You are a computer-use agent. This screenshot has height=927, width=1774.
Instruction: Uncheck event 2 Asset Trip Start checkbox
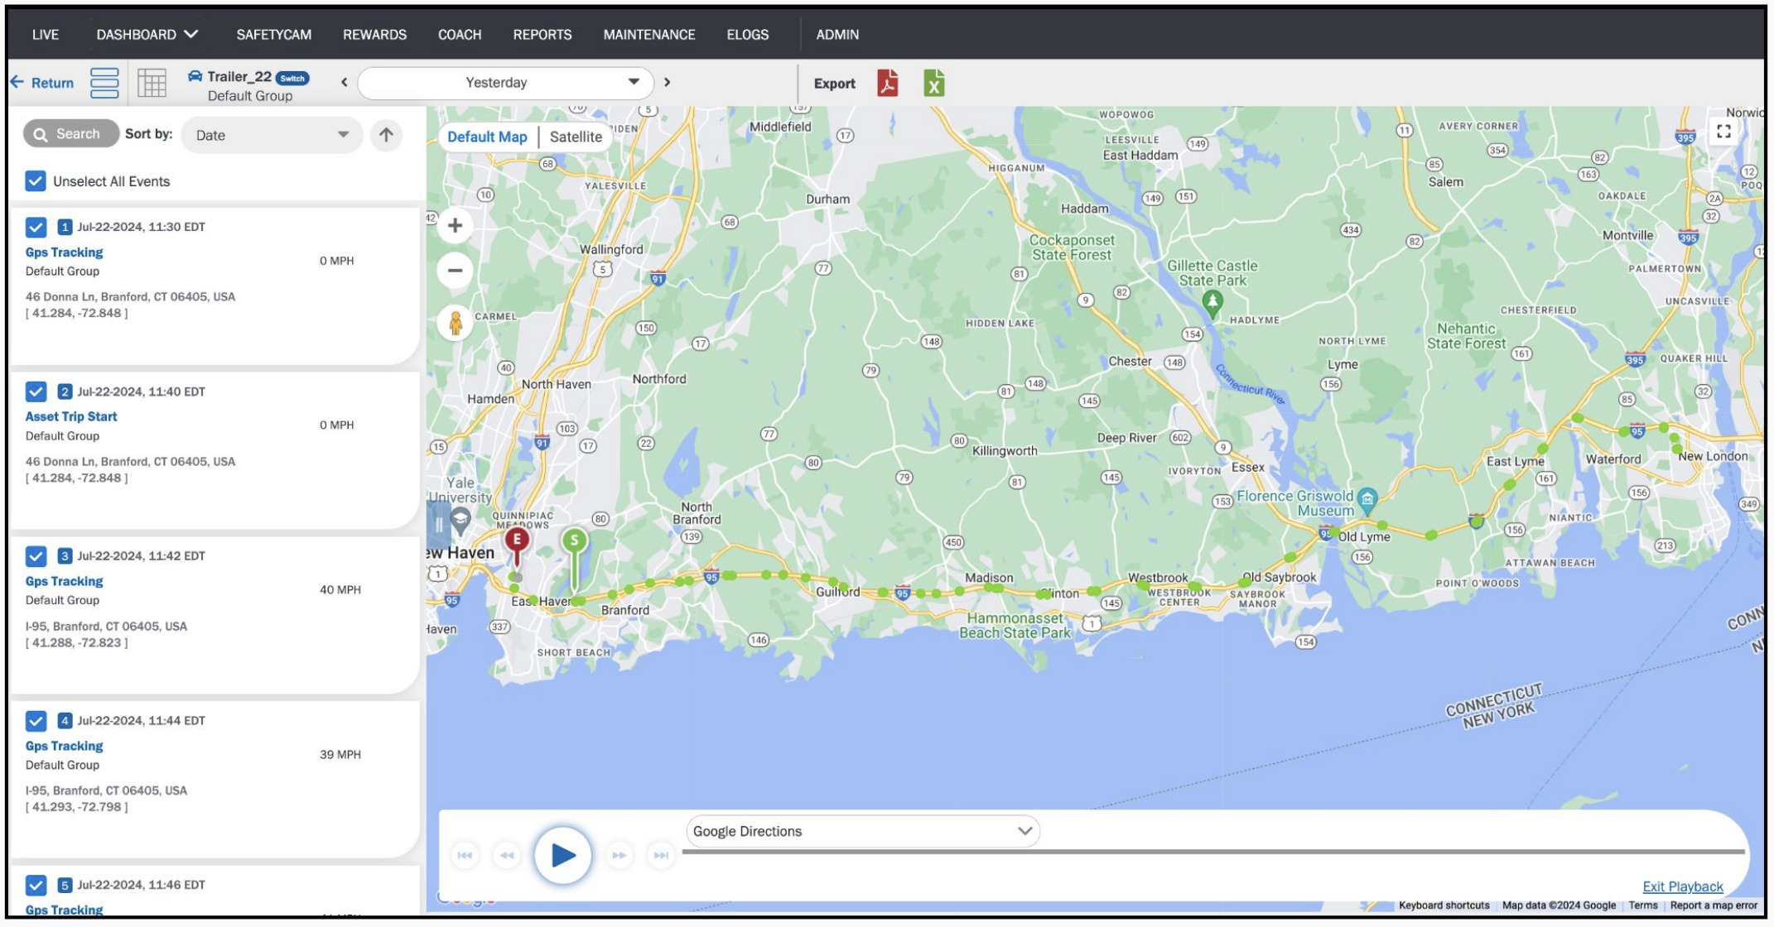click(36, 391)
